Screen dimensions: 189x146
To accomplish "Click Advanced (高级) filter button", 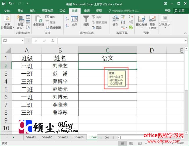I will point(97,28).
